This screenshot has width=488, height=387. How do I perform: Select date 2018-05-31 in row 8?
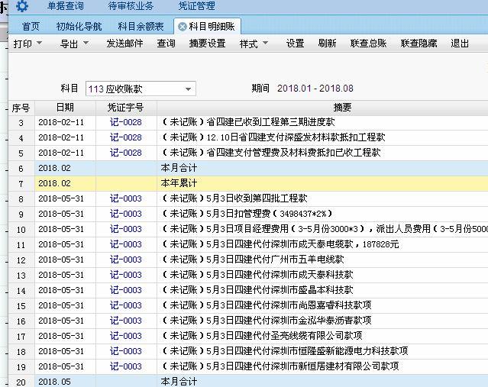pos(61,198)
